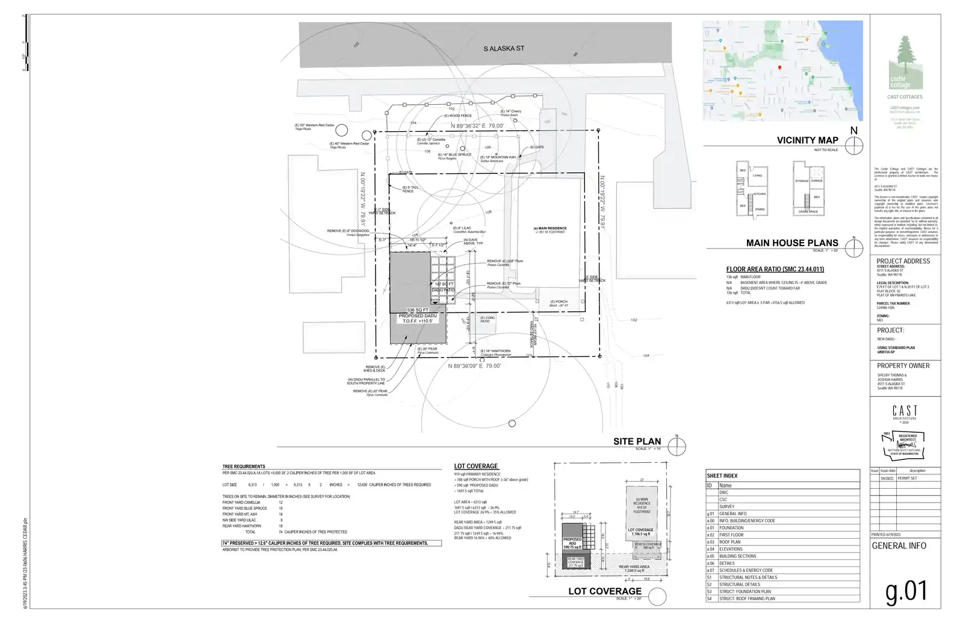Click the PROJECT ADDRESS heading in the title block
The width and height of the screenshot is (963, 623).
903,261
